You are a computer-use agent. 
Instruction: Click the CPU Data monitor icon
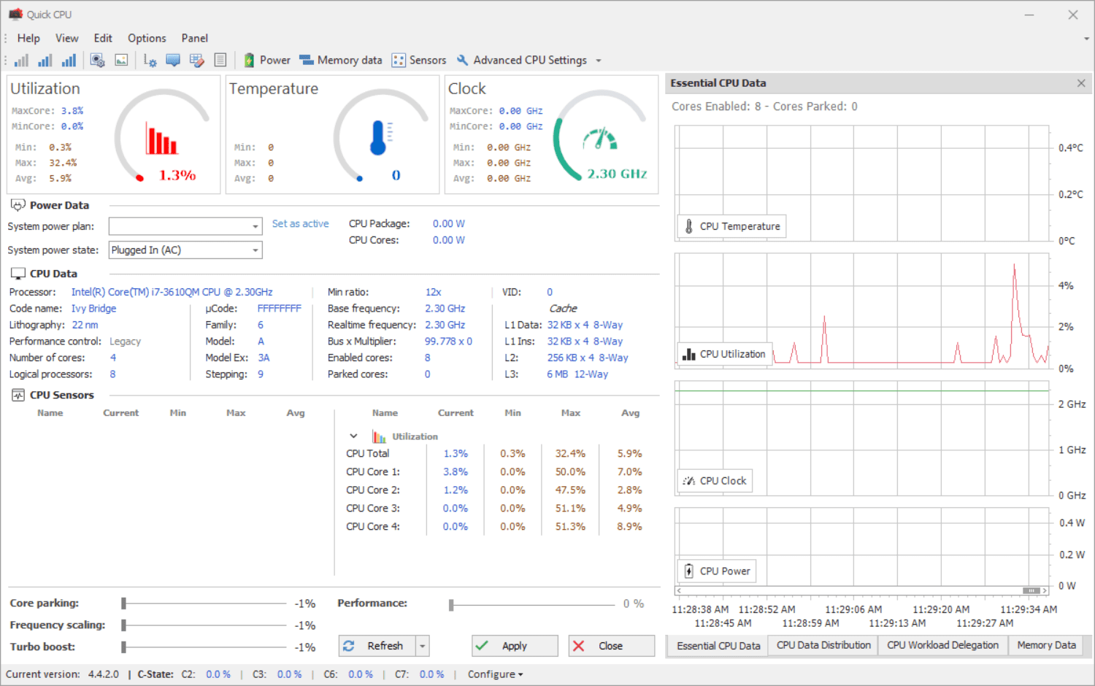click(18, 274)
